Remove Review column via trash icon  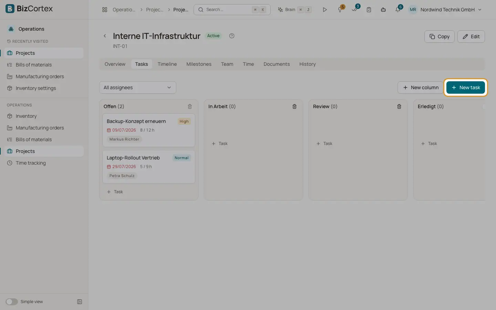[399, 106]
